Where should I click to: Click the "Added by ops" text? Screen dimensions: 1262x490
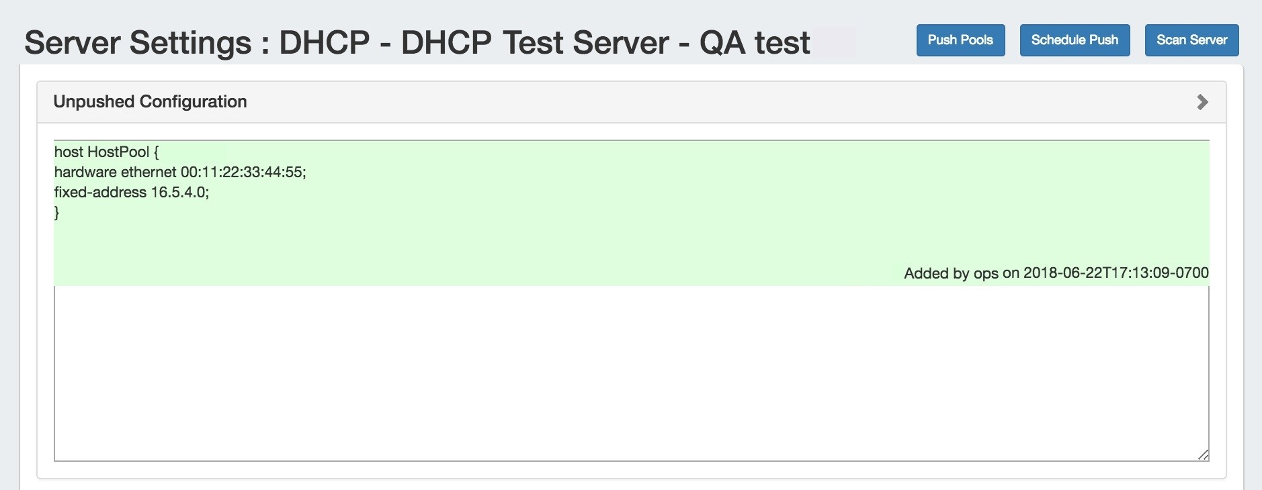951,273
